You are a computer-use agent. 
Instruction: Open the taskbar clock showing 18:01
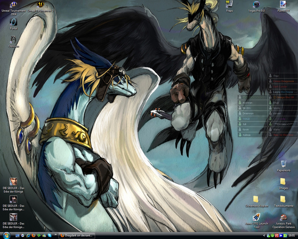click(292, 236)
